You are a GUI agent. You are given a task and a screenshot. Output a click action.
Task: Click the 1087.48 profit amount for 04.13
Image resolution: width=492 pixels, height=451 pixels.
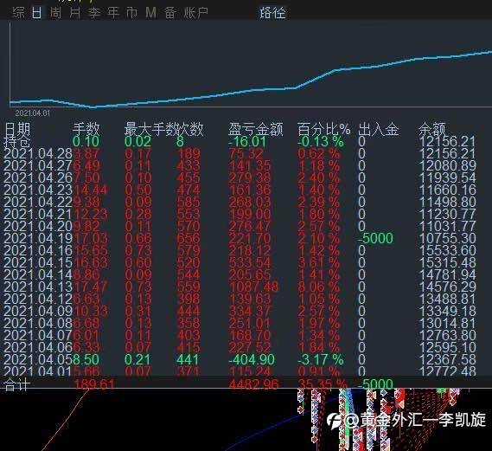click(253, 287)
